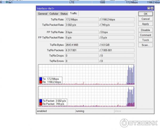Start Scan... for LTE networks
160x130 pixels.
146,45
